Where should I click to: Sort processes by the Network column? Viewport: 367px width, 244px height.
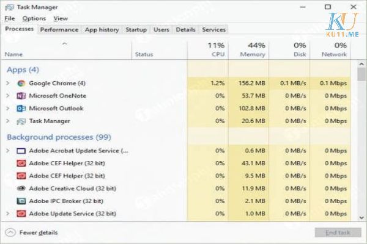coord(330,50)
